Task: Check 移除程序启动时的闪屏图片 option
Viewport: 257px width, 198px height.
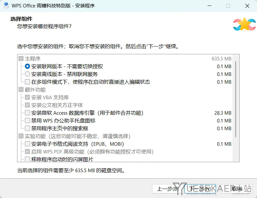Action: pos(27,159)
